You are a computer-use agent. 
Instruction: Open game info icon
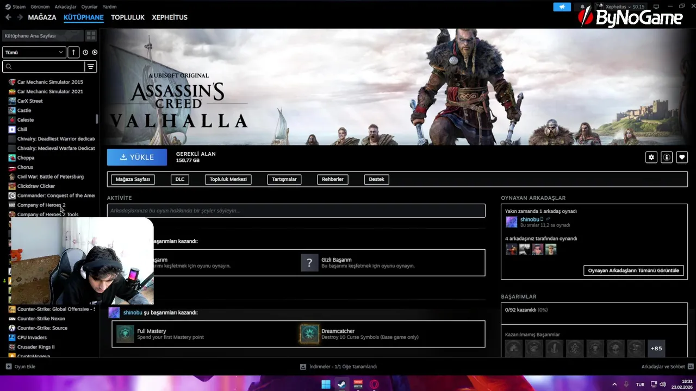[x=667, y=157]
